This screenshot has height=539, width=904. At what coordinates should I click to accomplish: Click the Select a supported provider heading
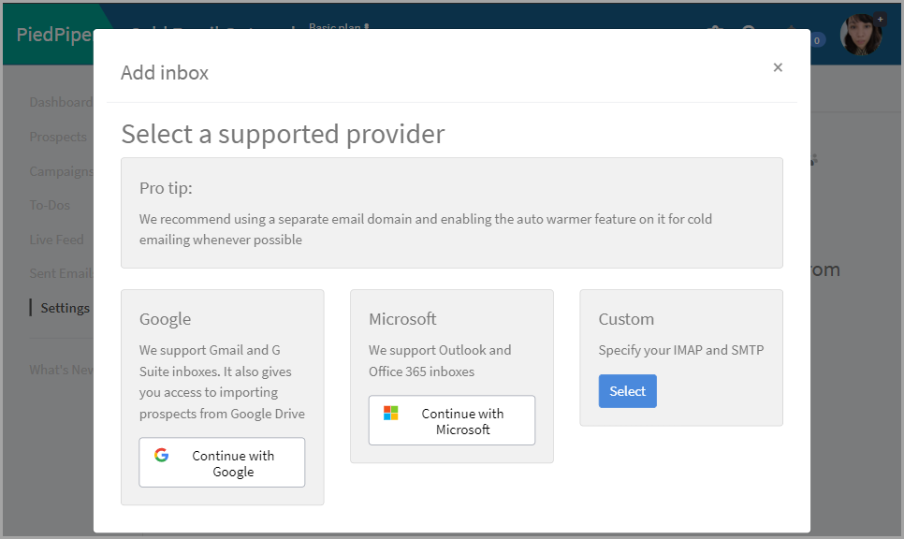tap(283, 134)
